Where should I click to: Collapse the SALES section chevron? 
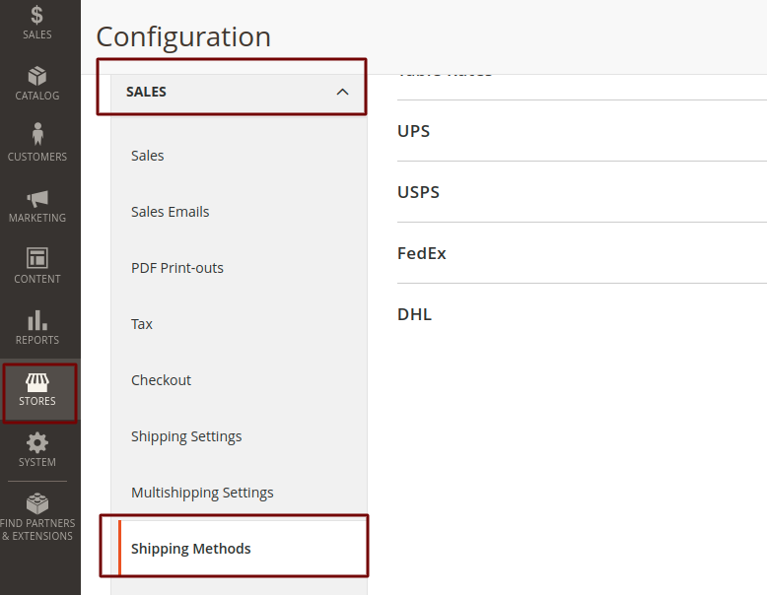[x=342, y=92]
